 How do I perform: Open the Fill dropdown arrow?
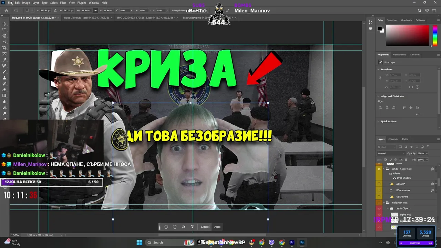[427, 160]
